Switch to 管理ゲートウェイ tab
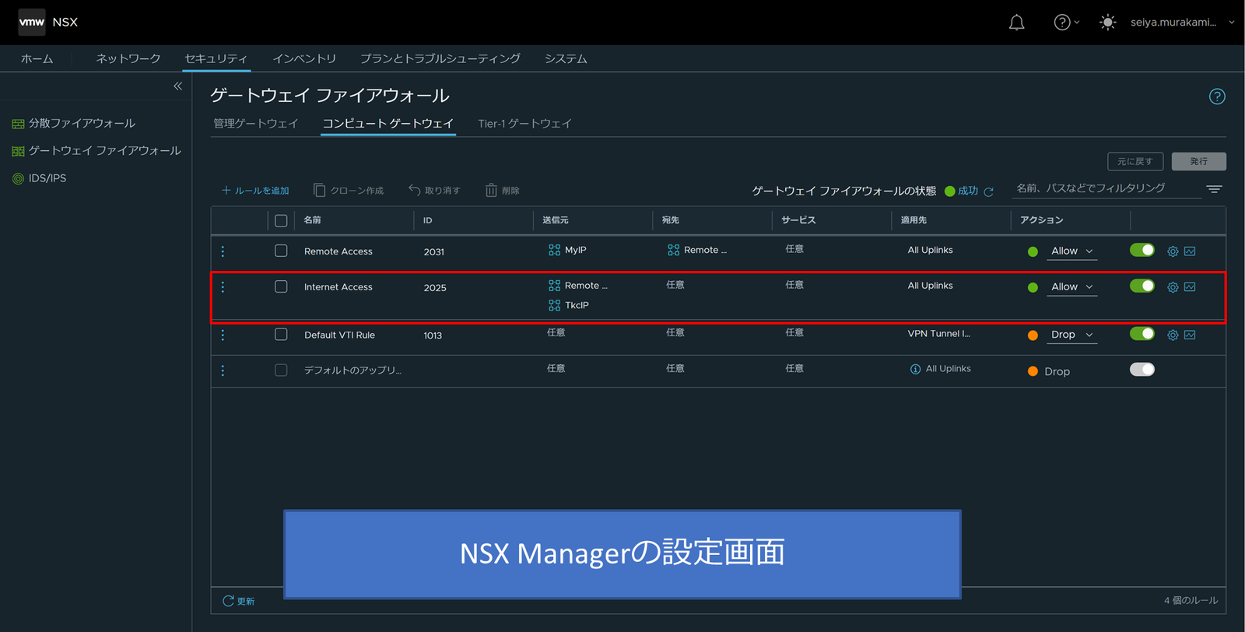Image resolution: width=1245 pixels, height=632 pixels. point(256,124)
